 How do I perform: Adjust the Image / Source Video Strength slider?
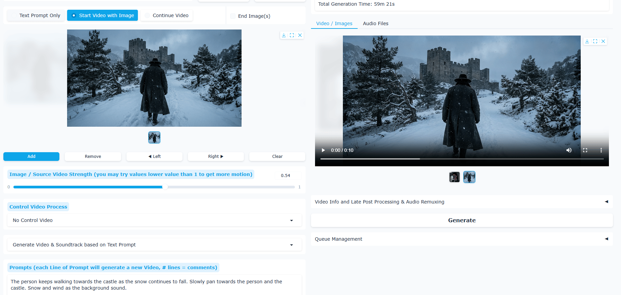[154, 187]
